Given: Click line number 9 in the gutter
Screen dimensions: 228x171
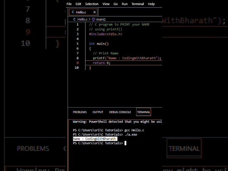Looking at the screenshot, I should pos(78,63).
